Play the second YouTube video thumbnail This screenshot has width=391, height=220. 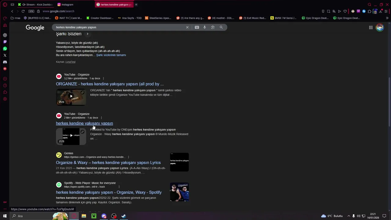coord(71,136)
